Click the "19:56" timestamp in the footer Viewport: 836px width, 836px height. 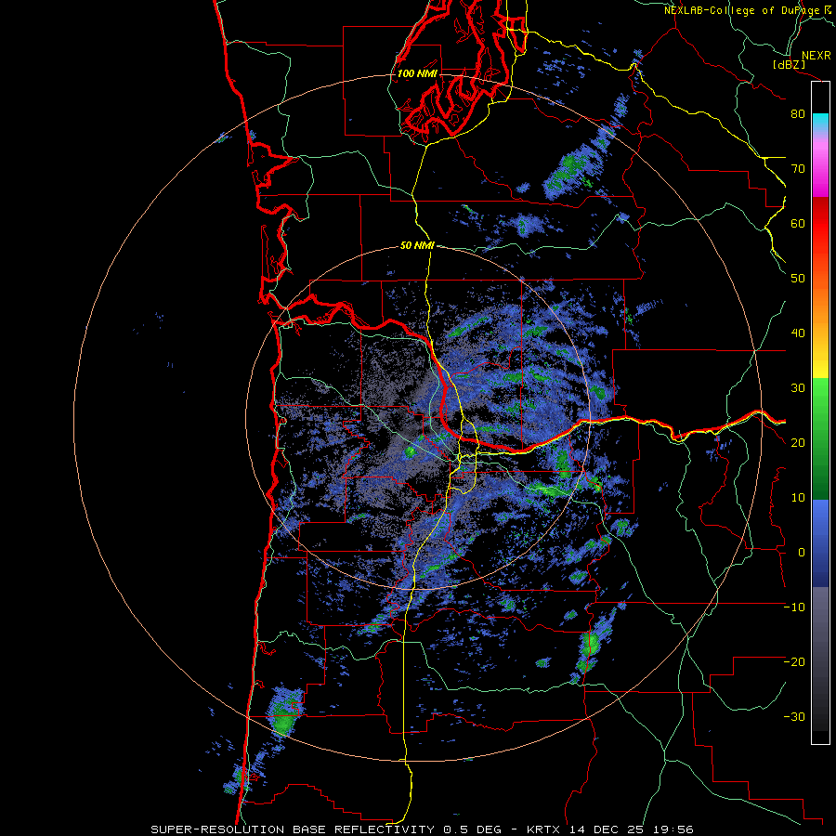click(675, 829)
